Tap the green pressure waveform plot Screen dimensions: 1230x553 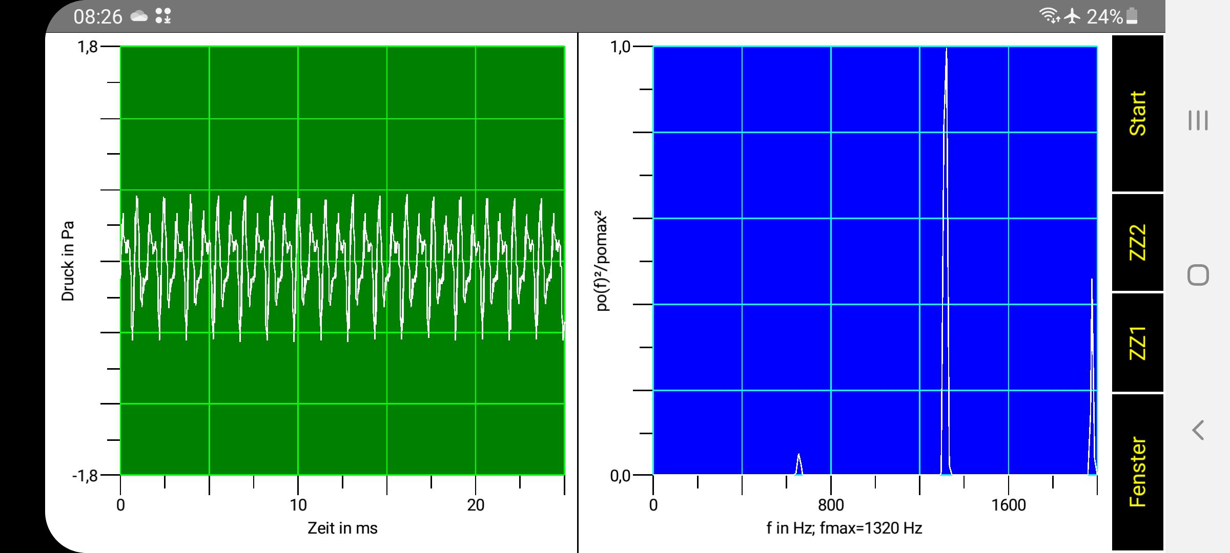(x=342, y=261)
